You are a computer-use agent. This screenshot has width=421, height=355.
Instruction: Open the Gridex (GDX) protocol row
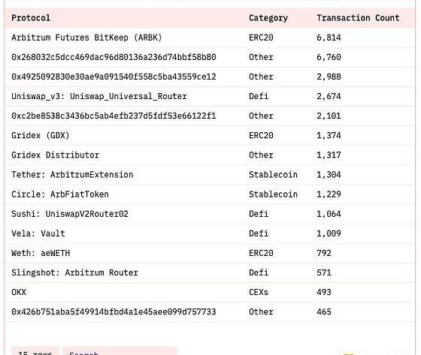click(x=210, y=135)
